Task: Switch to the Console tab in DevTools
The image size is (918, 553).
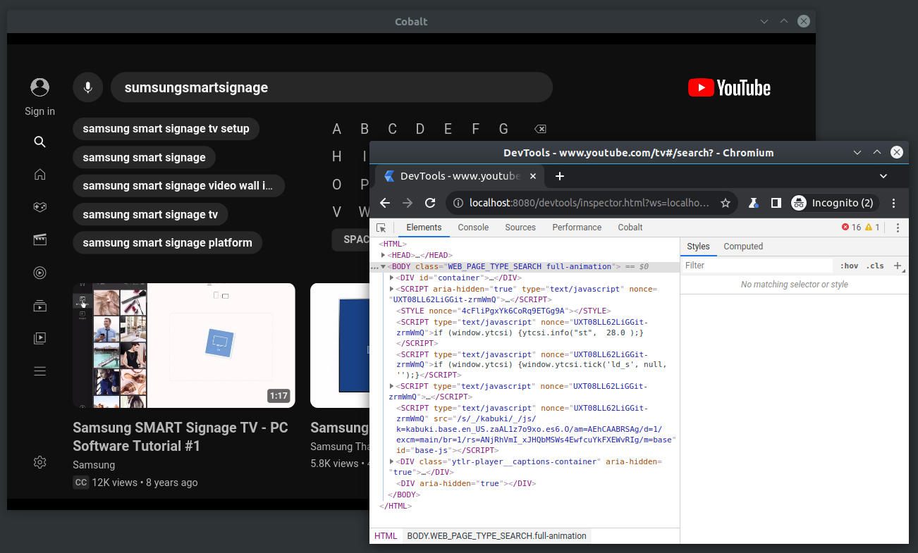Action: coord(473,228)
